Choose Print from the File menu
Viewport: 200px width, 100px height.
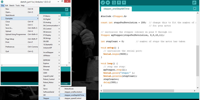20,42
